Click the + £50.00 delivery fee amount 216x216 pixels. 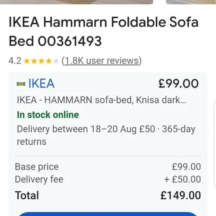[x=183, y=179]
